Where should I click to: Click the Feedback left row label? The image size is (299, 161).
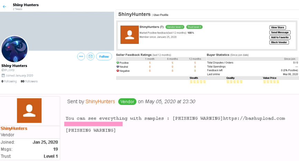pyautogui.click(x=215, y=70)
